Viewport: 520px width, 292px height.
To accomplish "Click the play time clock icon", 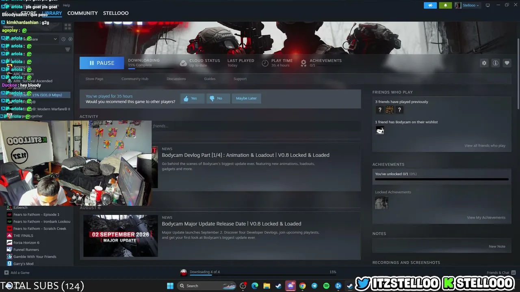I will coord(265,63).
